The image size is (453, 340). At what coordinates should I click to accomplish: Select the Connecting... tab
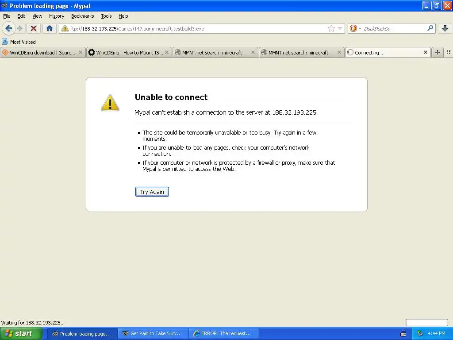388,53
